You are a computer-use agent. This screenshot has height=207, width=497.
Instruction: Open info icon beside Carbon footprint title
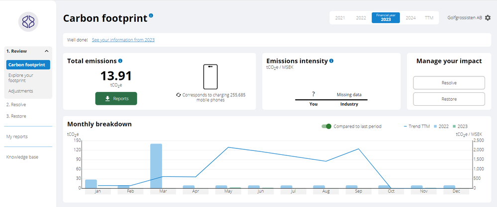[x=151, y=15]
